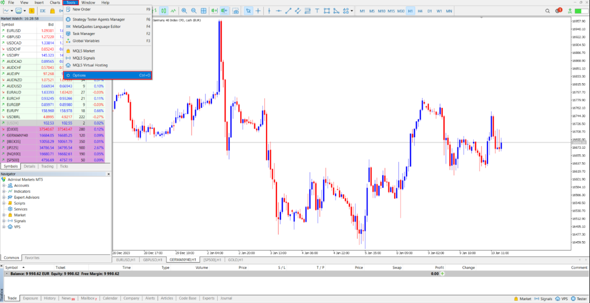
Task: Select Global Variables menu entry
Action: click(x=108, y=41)
